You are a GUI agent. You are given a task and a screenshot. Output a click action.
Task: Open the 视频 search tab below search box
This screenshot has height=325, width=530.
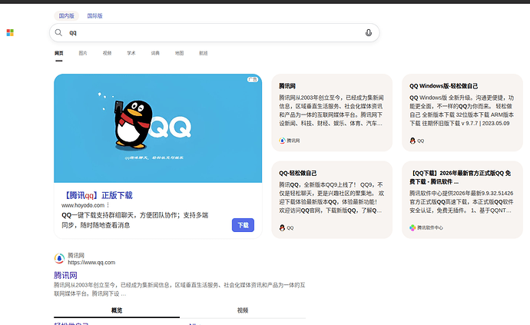(107, 53)
